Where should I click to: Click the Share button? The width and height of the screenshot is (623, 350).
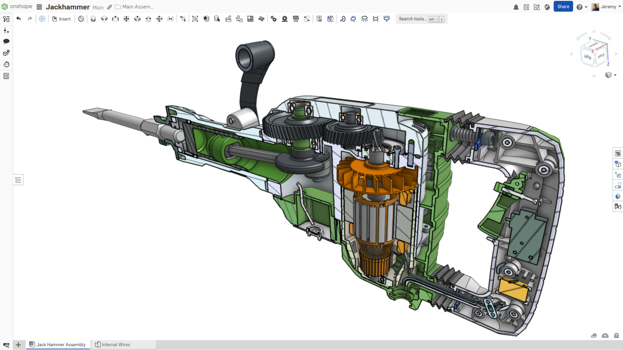coord(563,6)
